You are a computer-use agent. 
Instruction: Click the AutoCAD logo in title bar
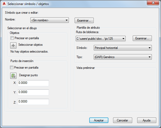[x=4, y=4]
